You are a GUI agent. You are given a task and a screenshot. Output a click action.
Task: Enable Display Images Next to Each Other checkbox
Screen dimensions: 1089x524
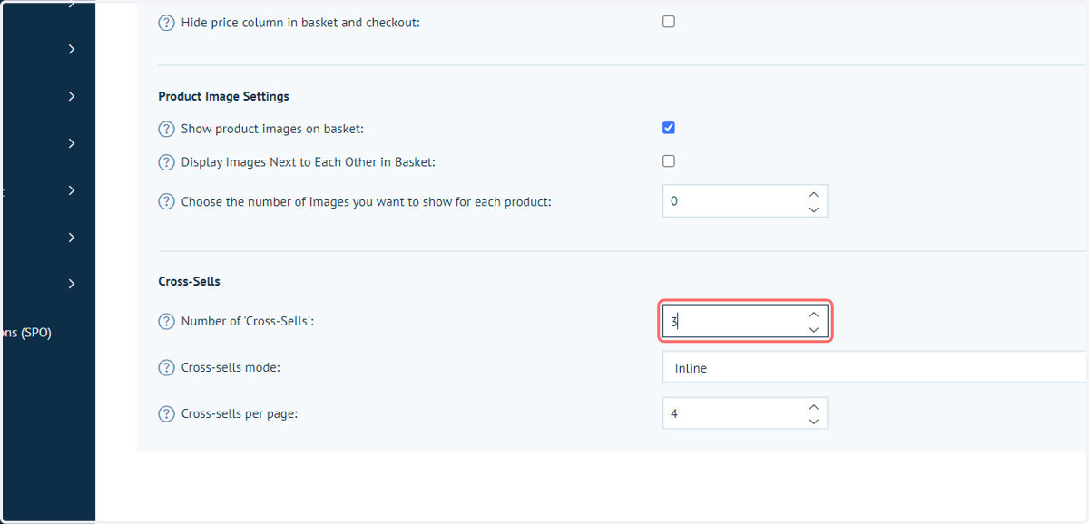[669, 161]
